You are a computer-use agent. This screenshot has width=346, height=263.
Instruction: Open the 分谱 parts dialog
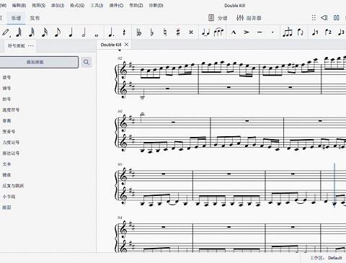218,18
